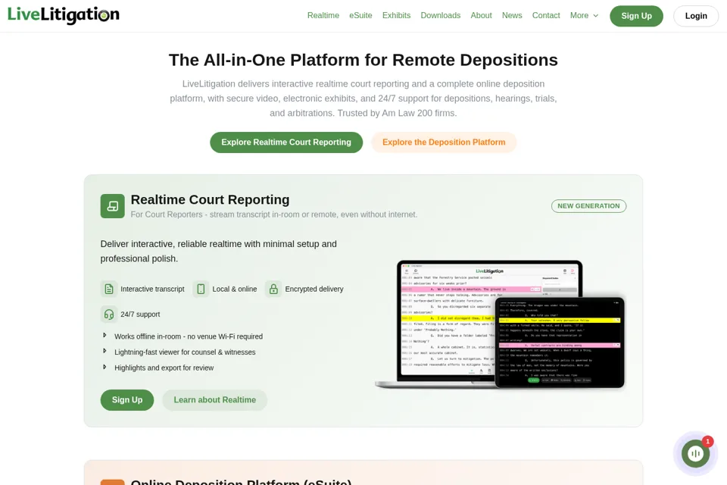Expand 'Works offline in-room' bullet arrow
Screen dimensions: 727x485
tap(105, 335)
